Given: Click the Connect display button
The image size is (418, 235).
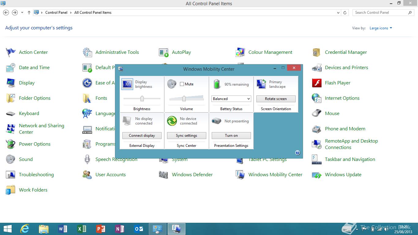Looking at the screenshot, I should [x=142, y=136].
